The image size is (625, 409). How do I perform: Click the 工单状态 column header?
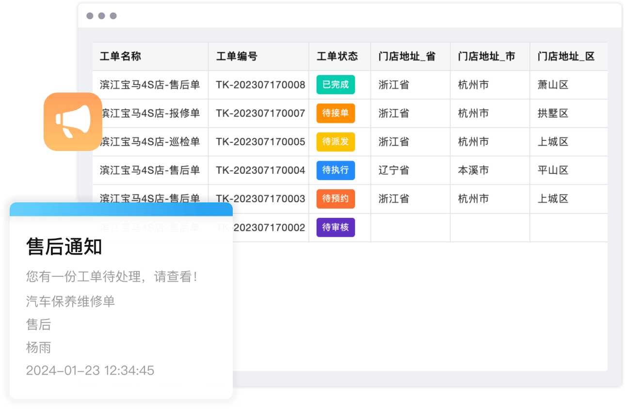(x=337, y=56)
